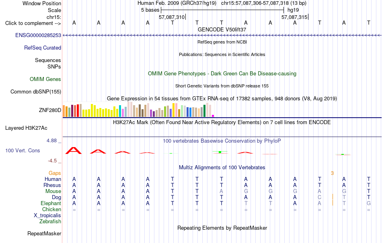
Task: Click the 'C' base in Dog row
Action: pyautogui.click(x=319, y=197)
